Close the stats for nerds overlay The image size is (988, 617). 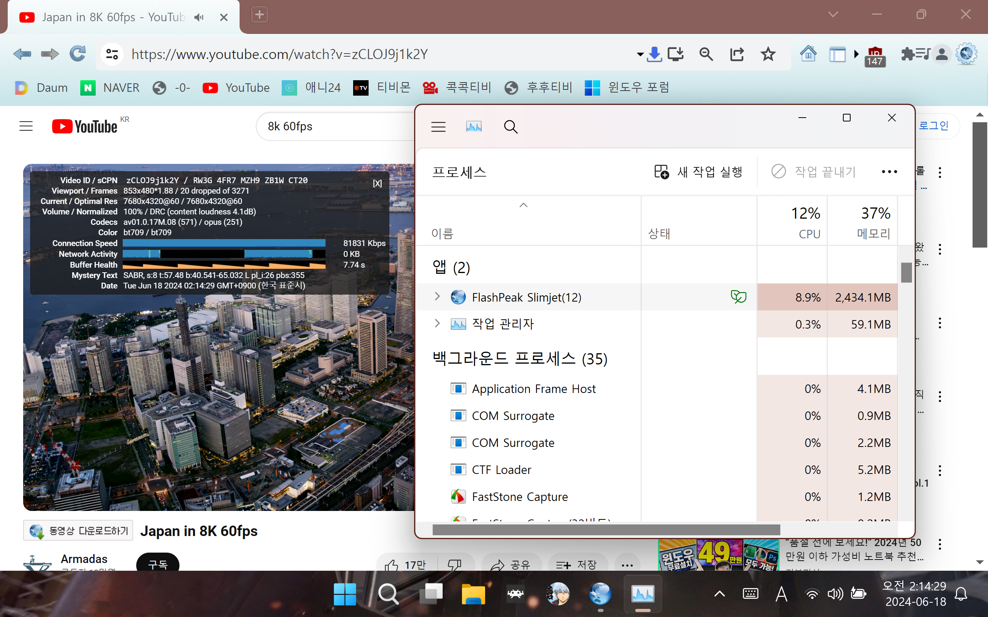pos(377,184)
